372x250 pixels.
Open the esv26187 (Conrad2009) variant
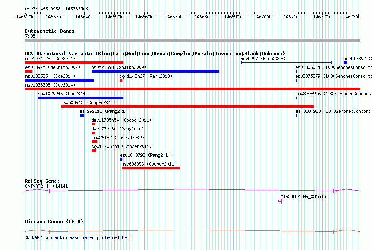click(118, 138)
